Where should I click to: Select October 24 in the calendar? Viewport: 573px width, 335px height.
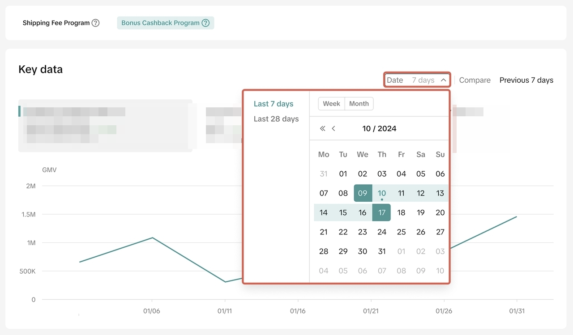[x=382, y=232]
